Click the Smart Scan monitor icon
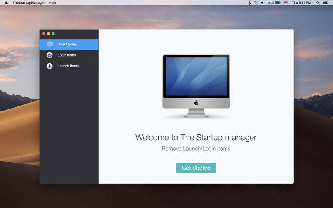This screenshot has height=208, width=333. tap(50, 44)
